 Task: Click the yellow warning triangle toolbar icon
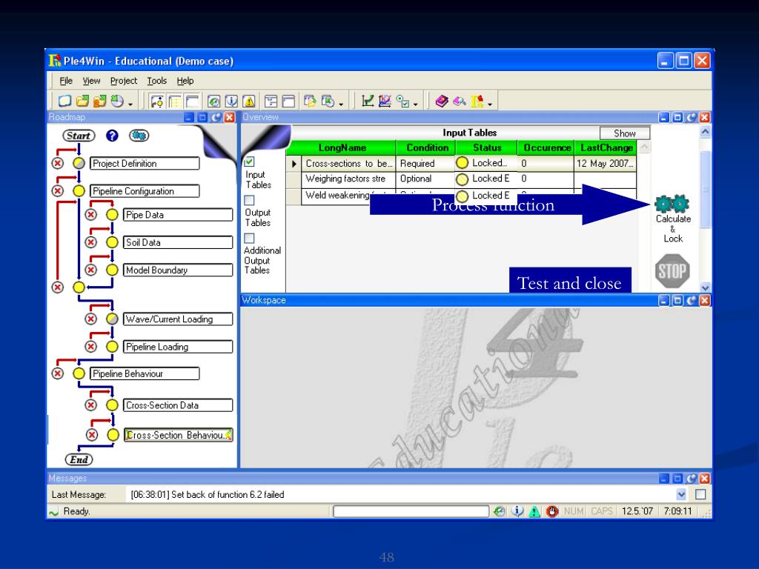tap(249, 101)
